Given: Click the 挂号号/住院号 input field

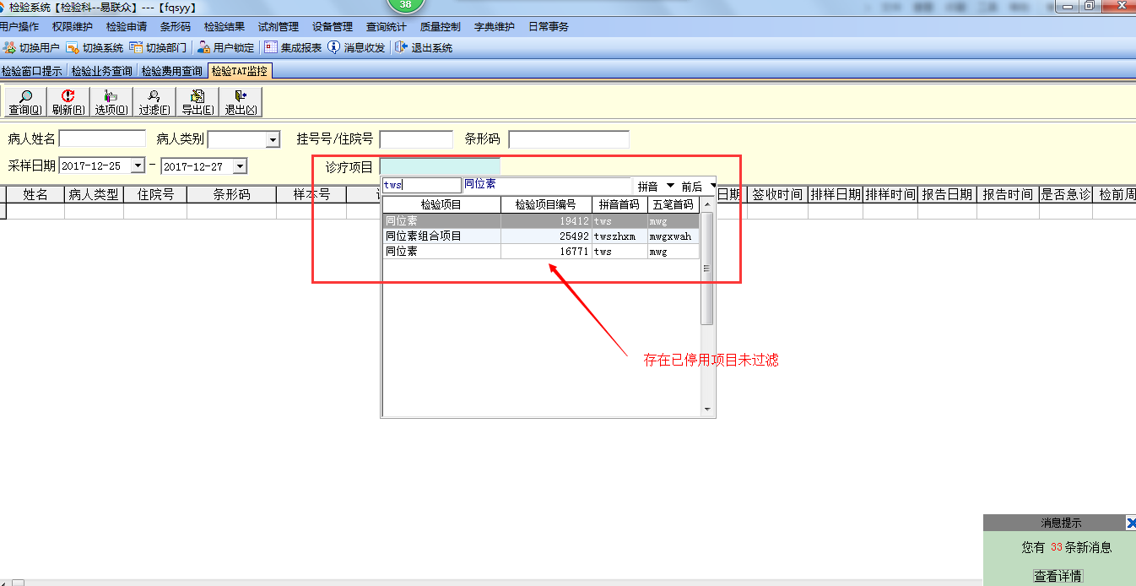Looking at the screenshot, I should (417, 139).
